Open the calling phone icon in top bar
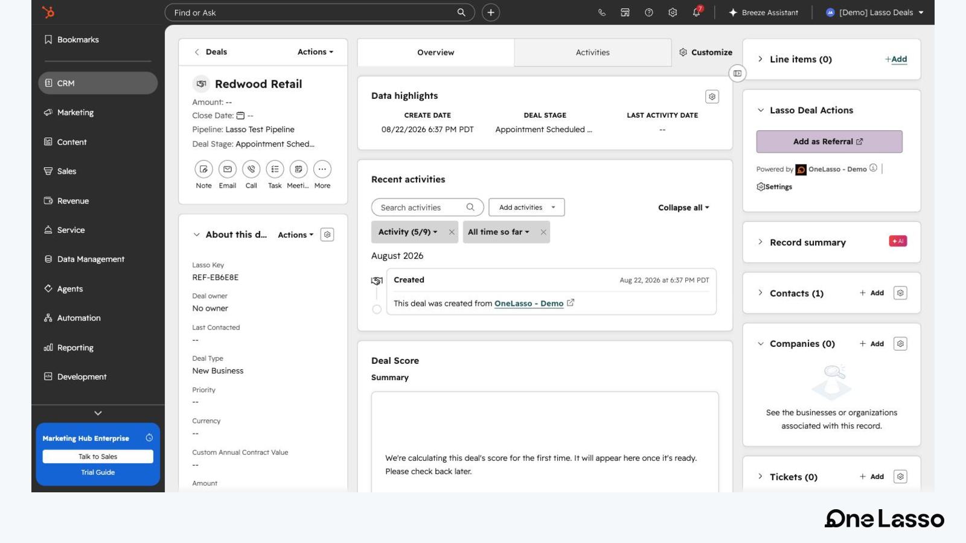966x543 pixels. 601,13
